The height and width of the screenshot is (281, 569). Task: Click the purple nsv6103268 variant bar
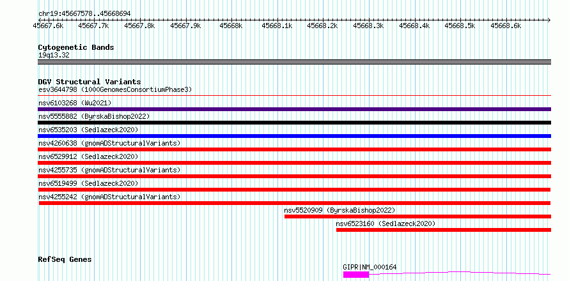[294, 109]
